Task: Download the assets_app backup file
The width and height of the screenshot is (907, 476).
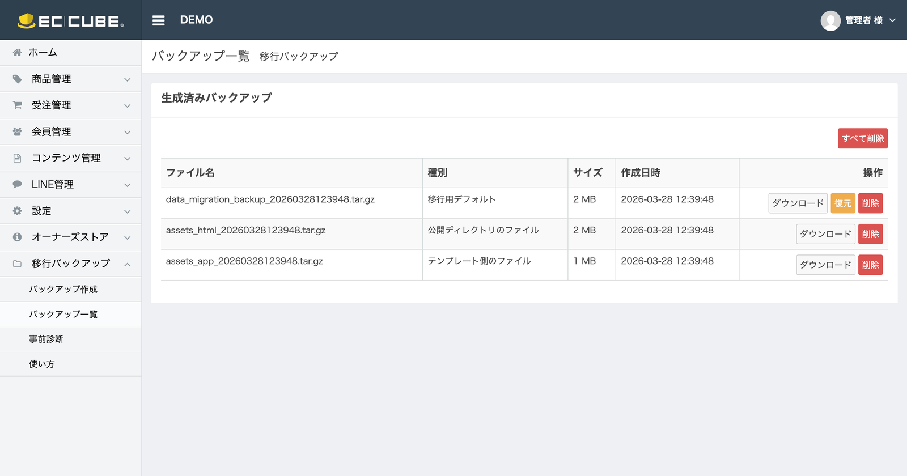Action: 826,265
